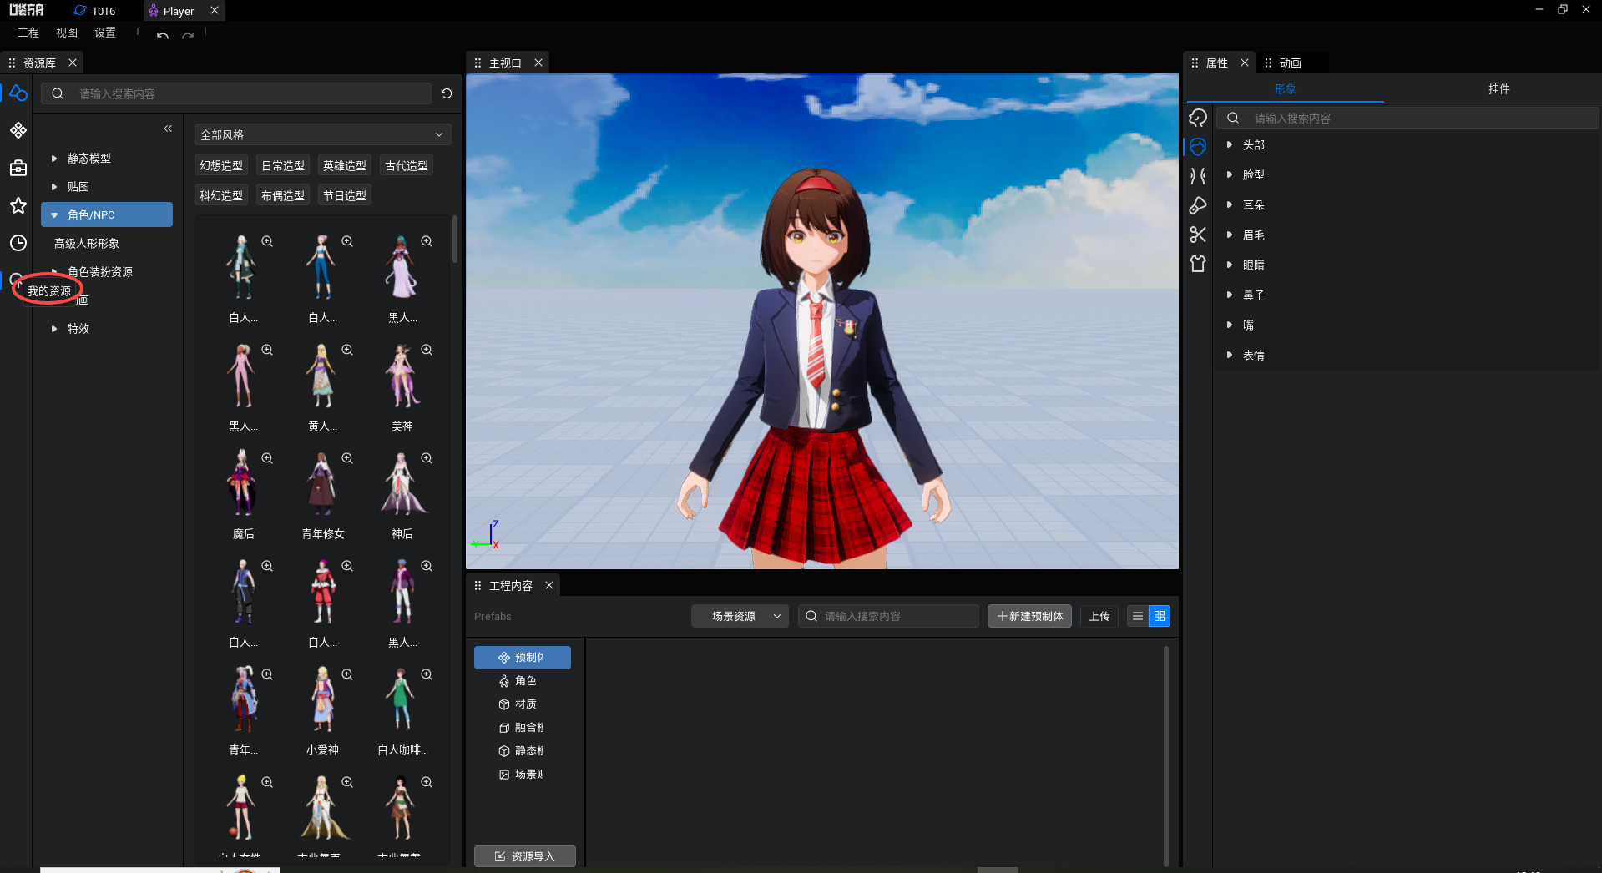Switch to the 挂件 tab
Screen dimensions: 1602x873
click(x=1498, y=88)
